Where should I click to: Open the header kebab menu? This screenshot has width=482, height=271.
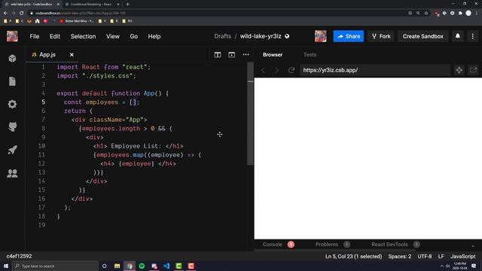[473, 36]
